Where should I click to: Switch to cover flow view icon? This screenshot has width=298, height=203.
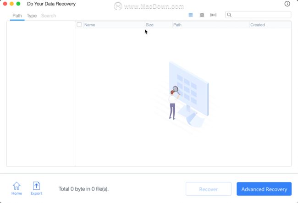pos(213,15)
